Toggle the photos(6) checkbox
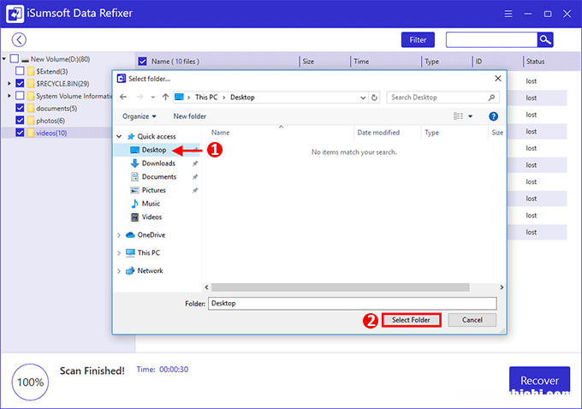Viewport: 582px width, 409px height. pos(20,121)
